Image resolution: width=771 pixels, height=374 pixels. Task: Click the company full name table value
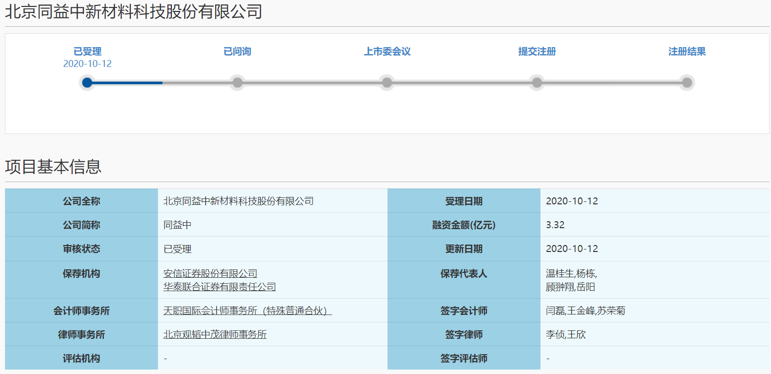pos(238,201)
